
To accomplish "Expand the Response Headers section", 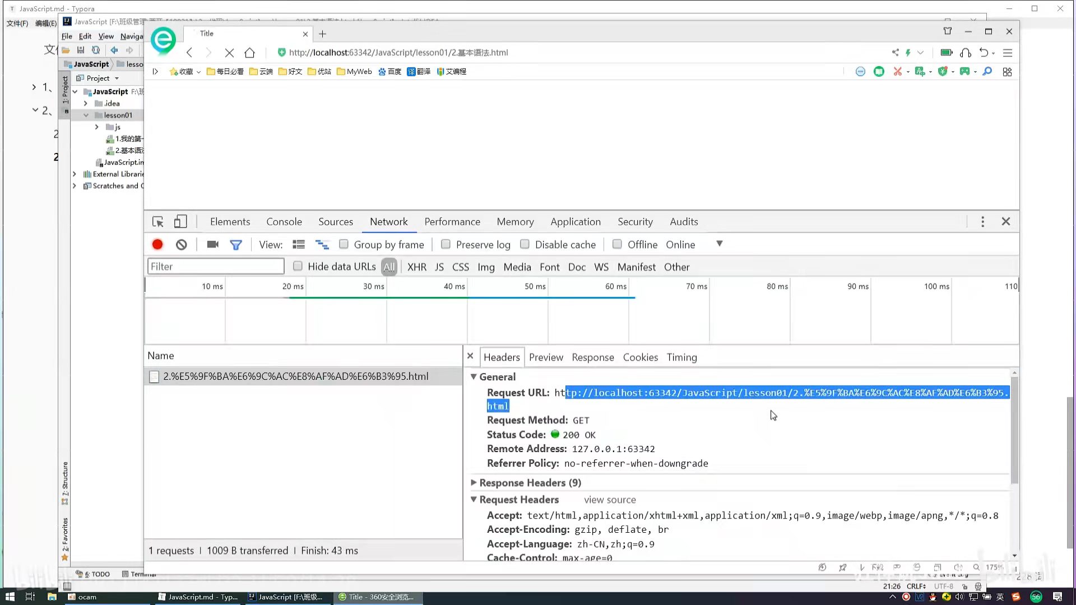I will click(x=474, y=483).
